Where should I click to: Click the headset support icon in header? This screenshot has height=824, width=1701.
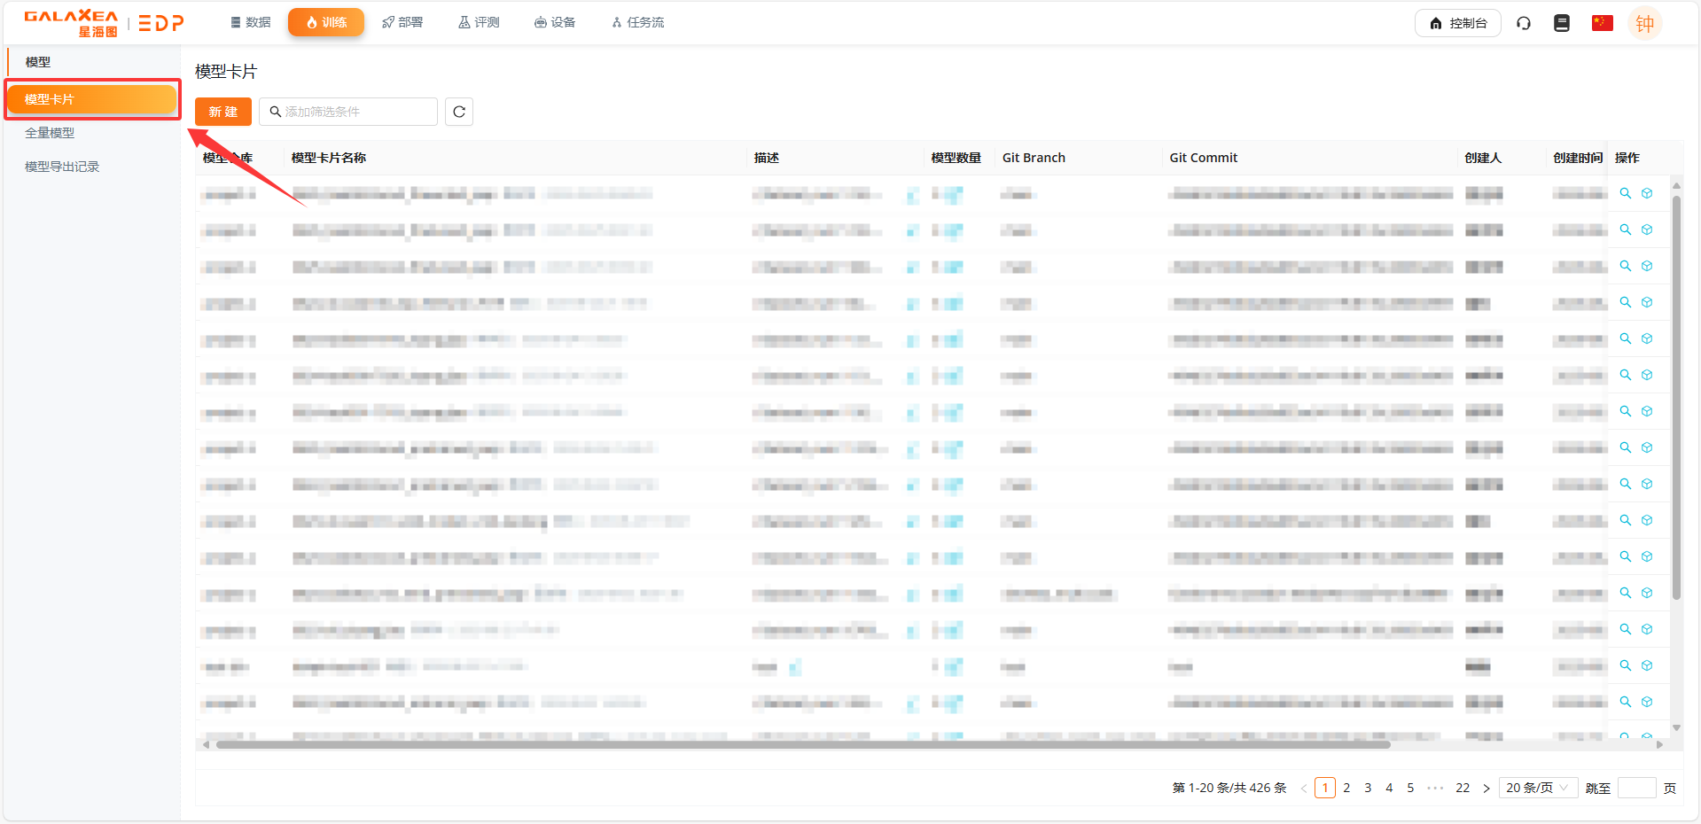point(1524,23)
